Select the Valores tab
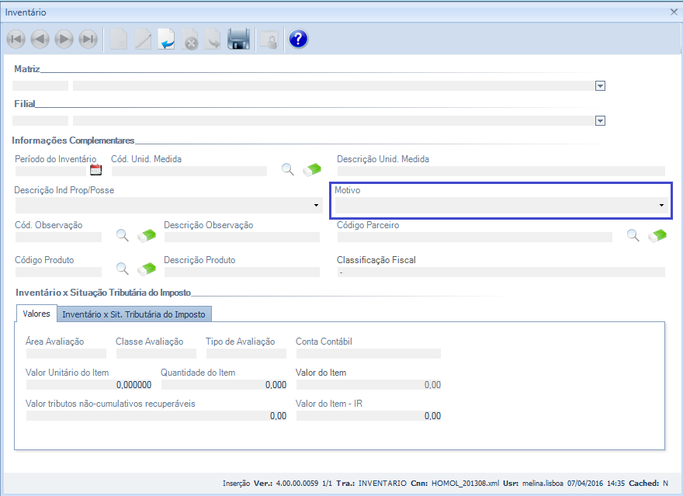 pos(36,314)
